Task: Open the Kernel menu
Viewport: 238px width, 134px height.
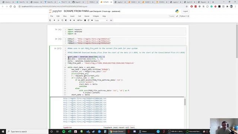Action: (x=87, y=16)
